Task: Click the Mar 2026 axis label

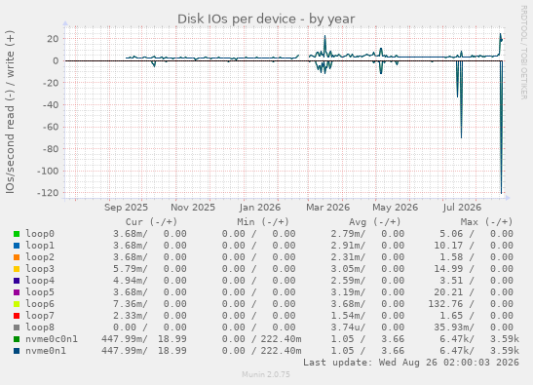Action: tap(327, 208)
